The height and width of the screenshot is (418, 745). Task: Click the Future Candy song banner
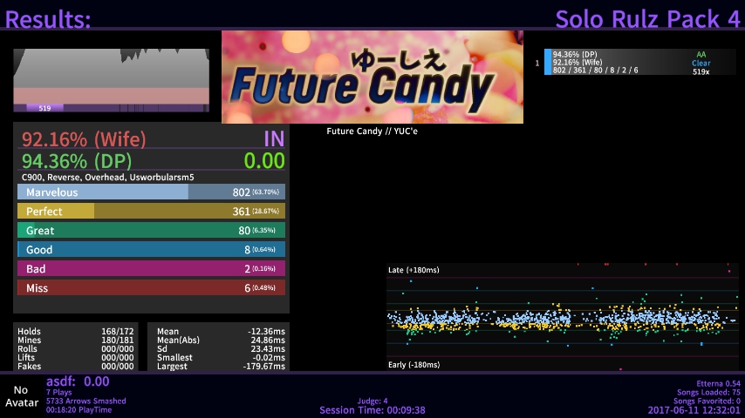372,78
